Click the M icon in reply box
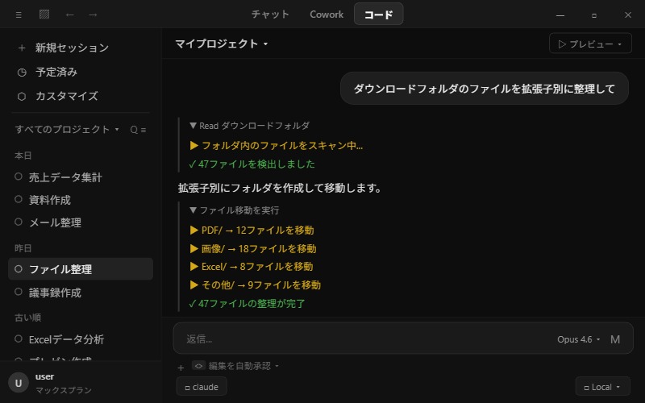Image resolution: width=645 pixels, height=403 pixels. click(x=615, y=339)
